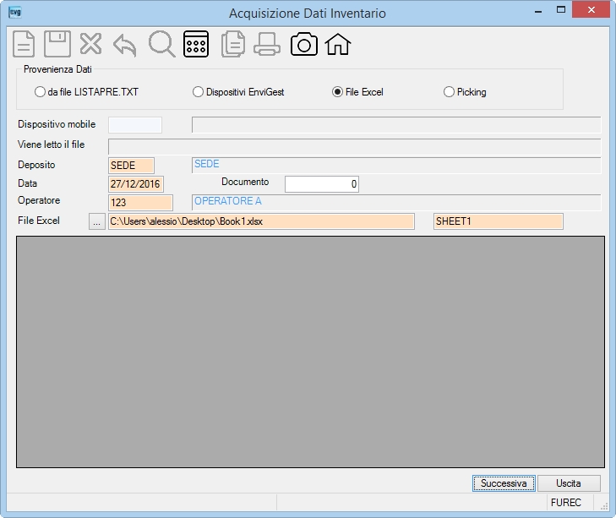Click the home icon in toolbar
This screenshot has height=518, width=616.
[x=338, y=44]
